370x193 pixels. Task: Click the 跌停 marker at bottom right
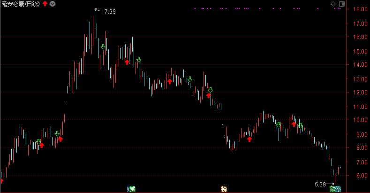point(335,189)
